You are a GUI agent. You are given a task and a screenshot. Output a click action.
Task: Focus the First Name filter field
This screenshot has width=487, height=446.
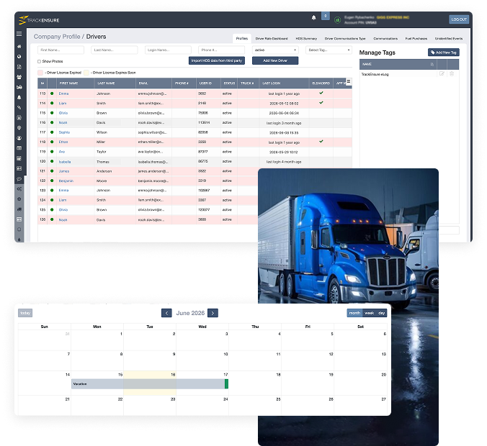[x=61, y=50]
